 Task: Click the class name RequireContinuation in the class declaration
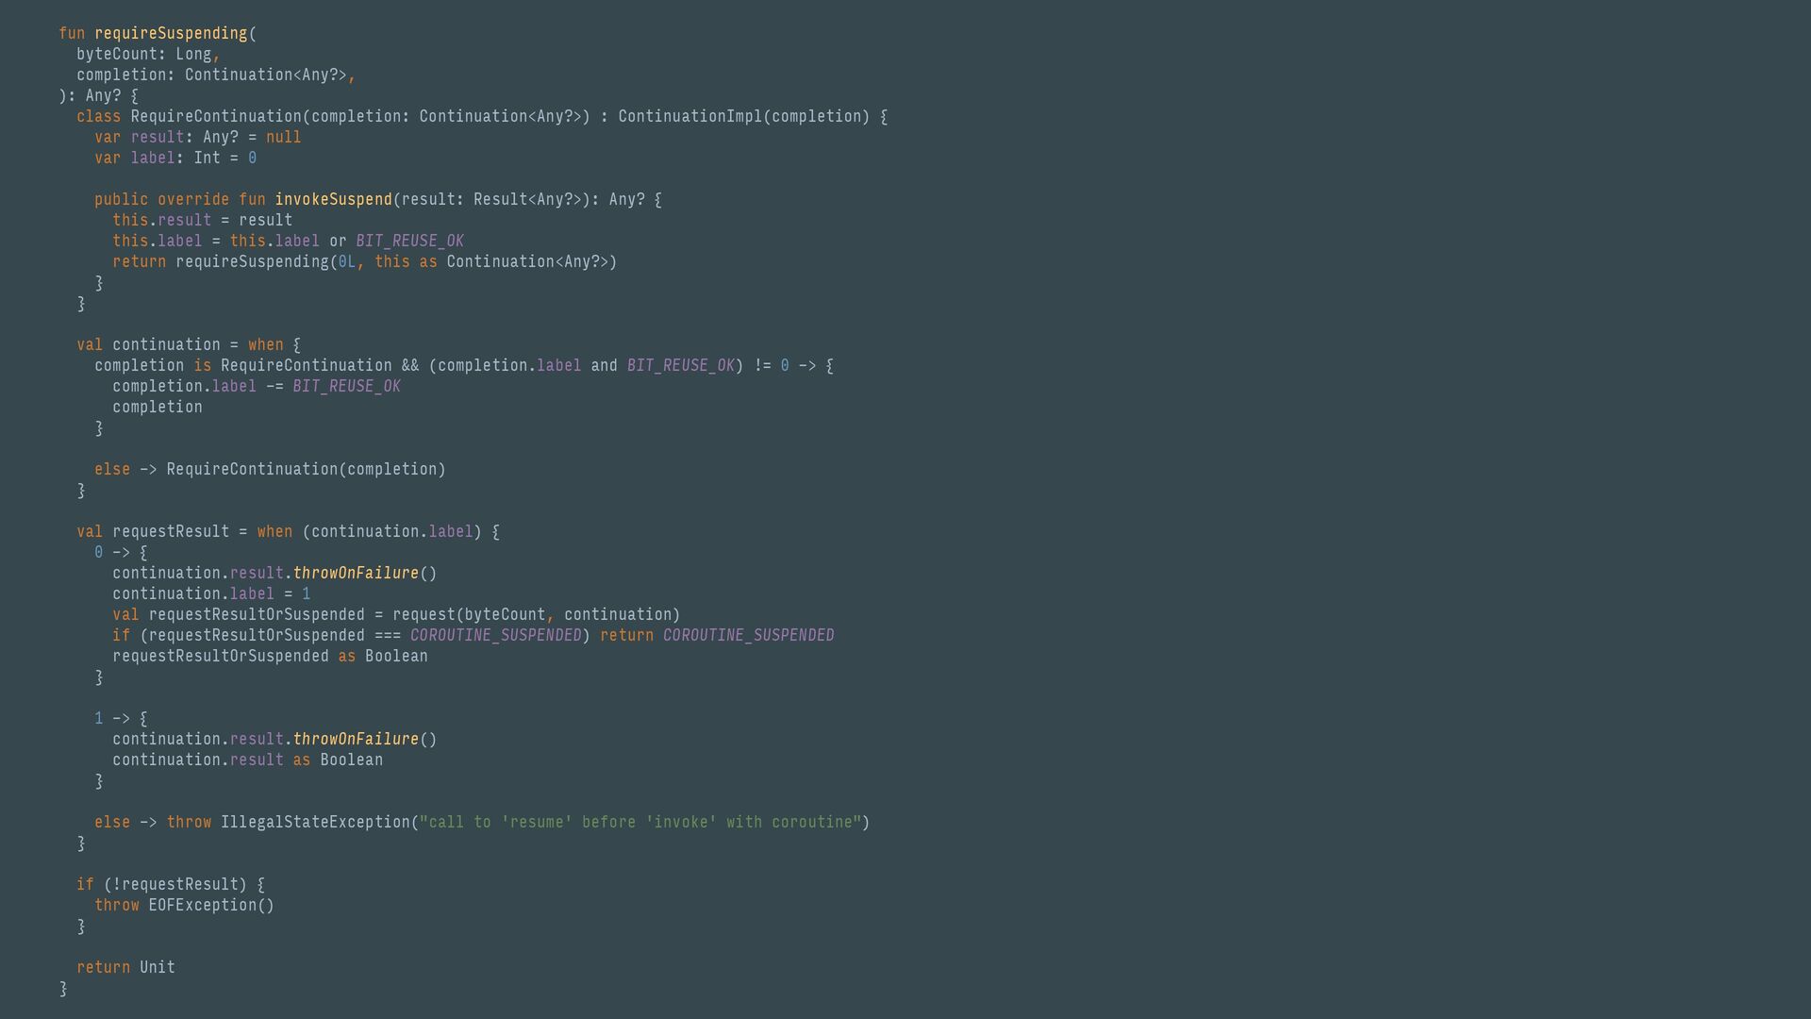coord(216,117)
